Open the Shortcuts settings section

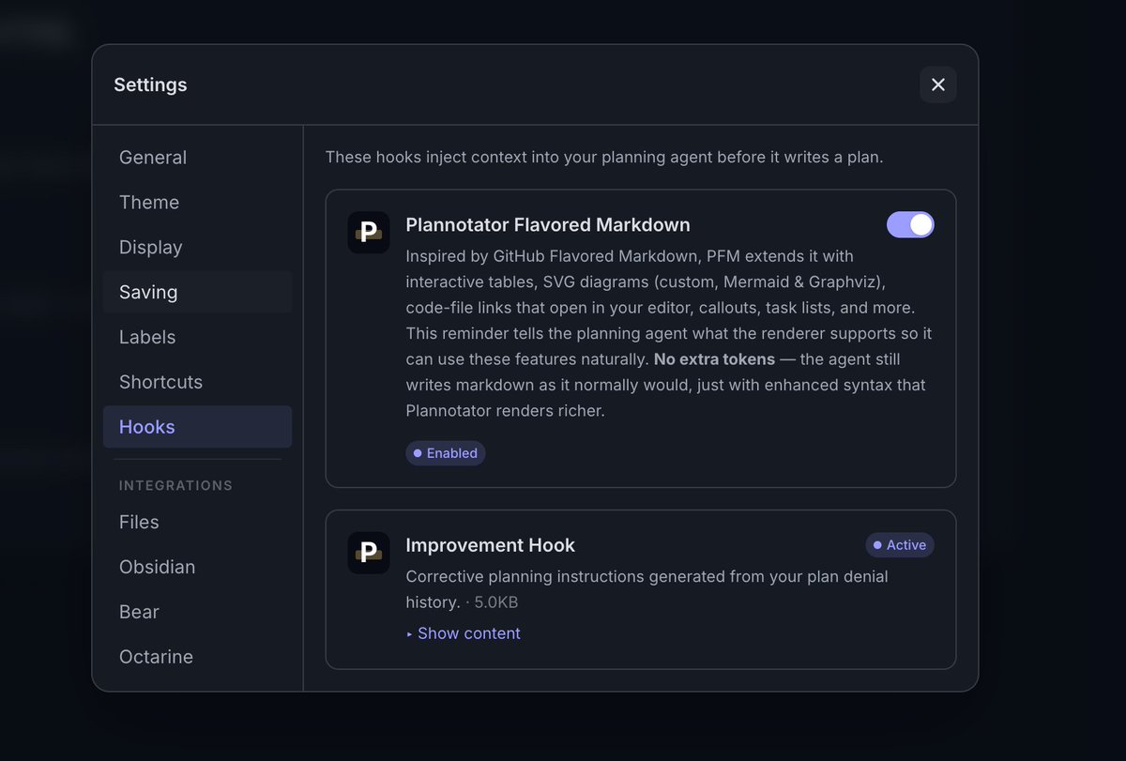(197, 382)
